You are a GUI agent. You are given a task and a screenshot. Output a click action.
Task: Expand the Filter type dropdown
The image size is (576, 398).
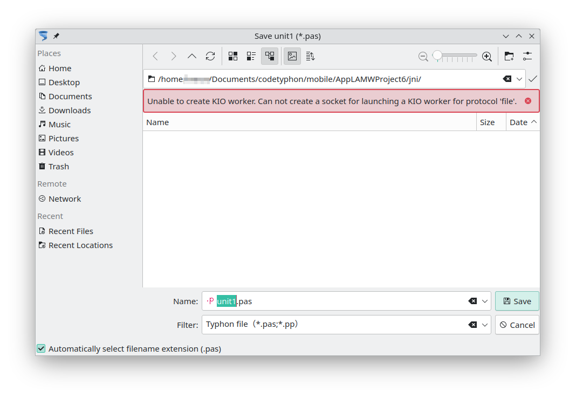coord(485,325)
